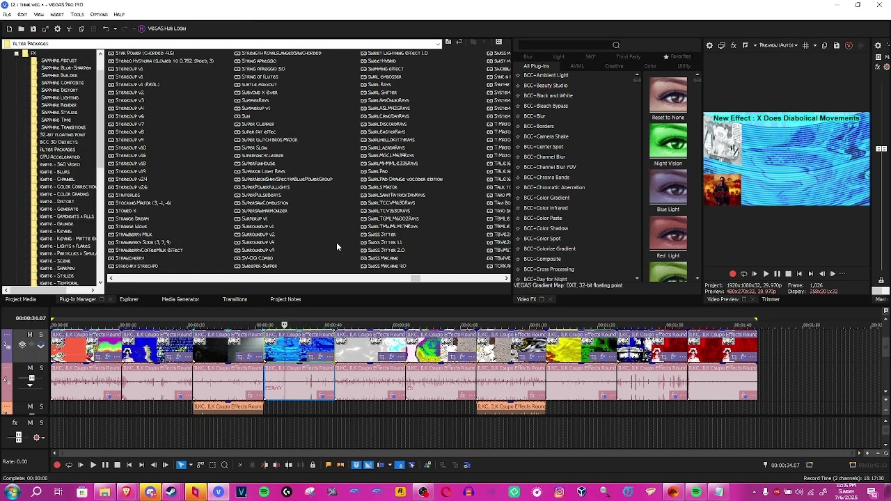Screen dimensions: 891x501
Task: Click the Undo arrow in the toolbar
Action: click(105, 29)
